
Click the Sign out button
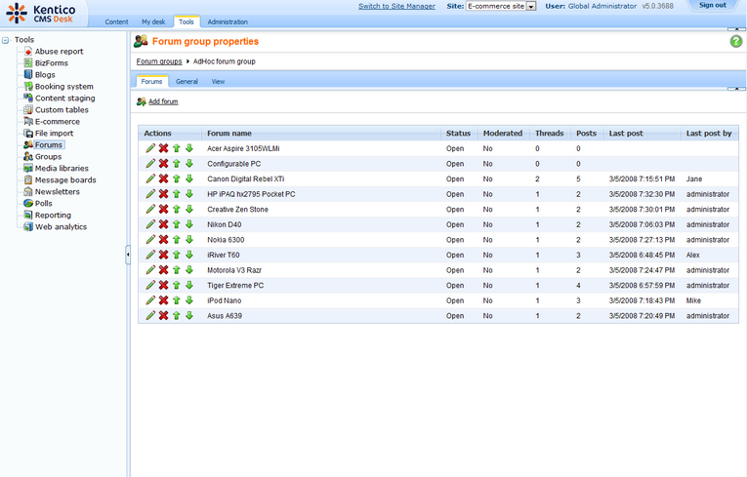click(713, 5)
